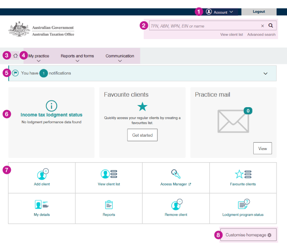This screenshot has width=287, height=251.
Task: Click the Home icon in navigation bar
Action: [15, 55]
